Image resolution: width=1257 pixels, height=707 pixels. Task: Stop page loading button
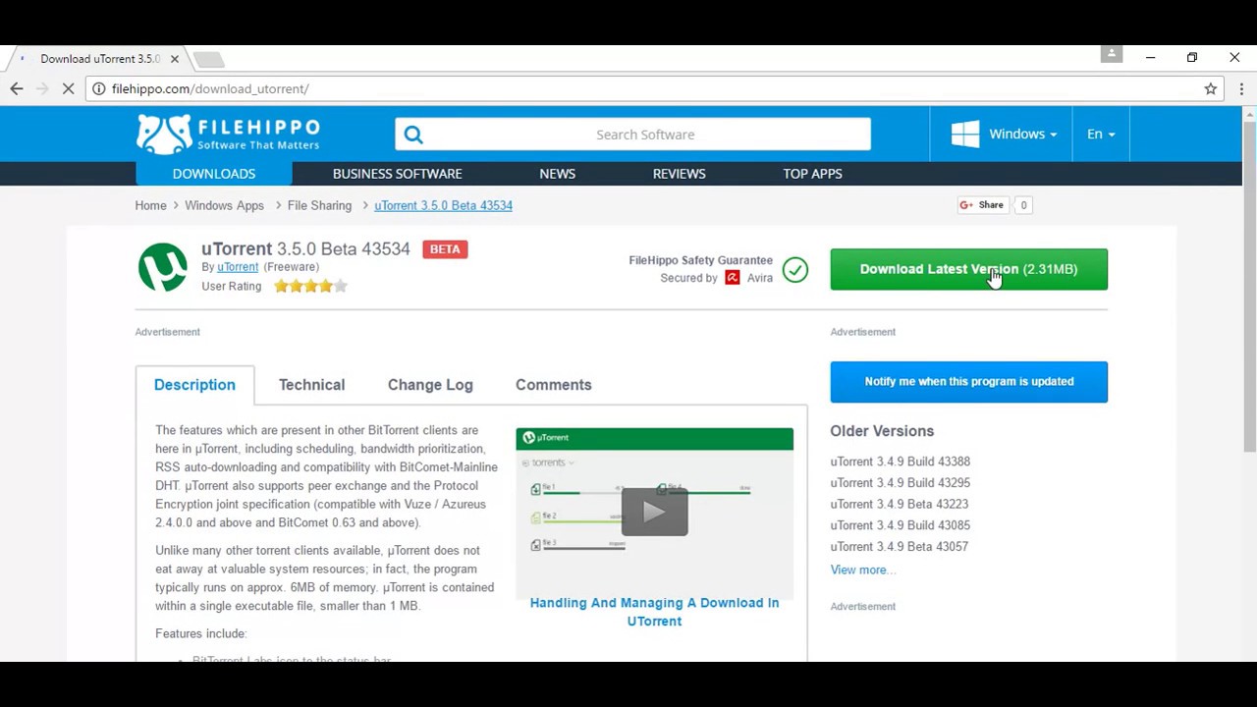[x=68, y=88]
